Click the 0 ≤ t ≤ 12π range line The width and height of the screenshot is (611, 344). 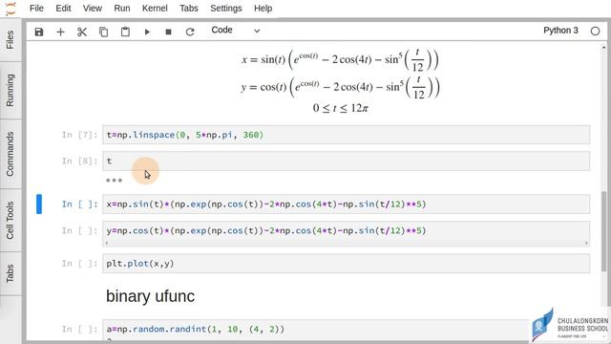pyautogui.click(x=340, y=108)
